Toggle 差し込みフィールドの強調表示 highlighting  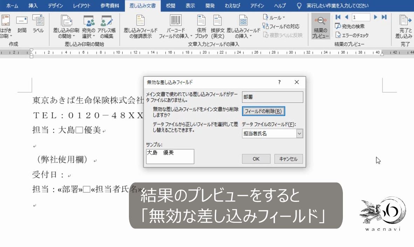pos(140,26)
